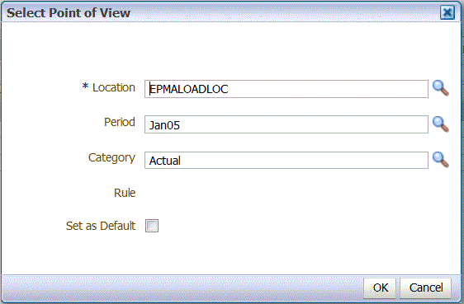Click the Select Point of View title
Viewport: 464px width, 304px height.
tap(69, 13)
